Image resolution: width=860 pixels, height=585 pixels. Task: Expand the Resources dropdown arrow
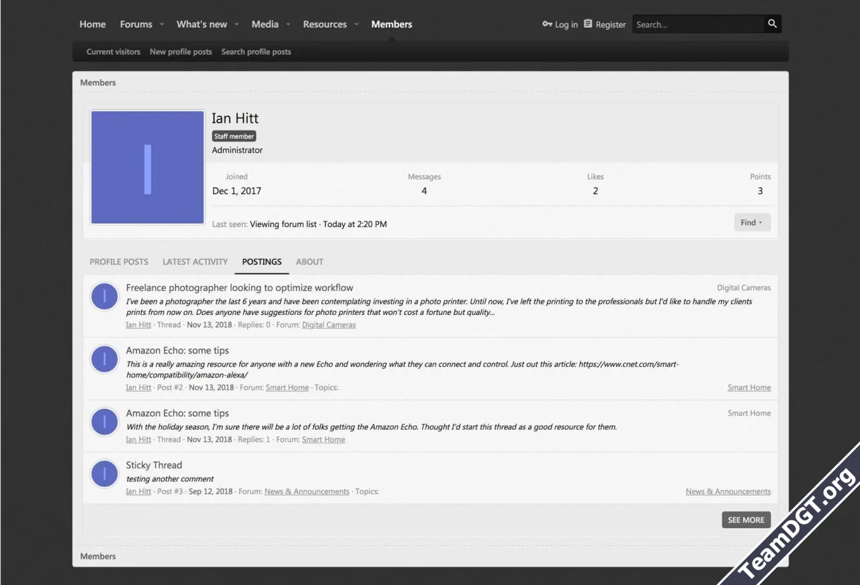coord(356,25)
